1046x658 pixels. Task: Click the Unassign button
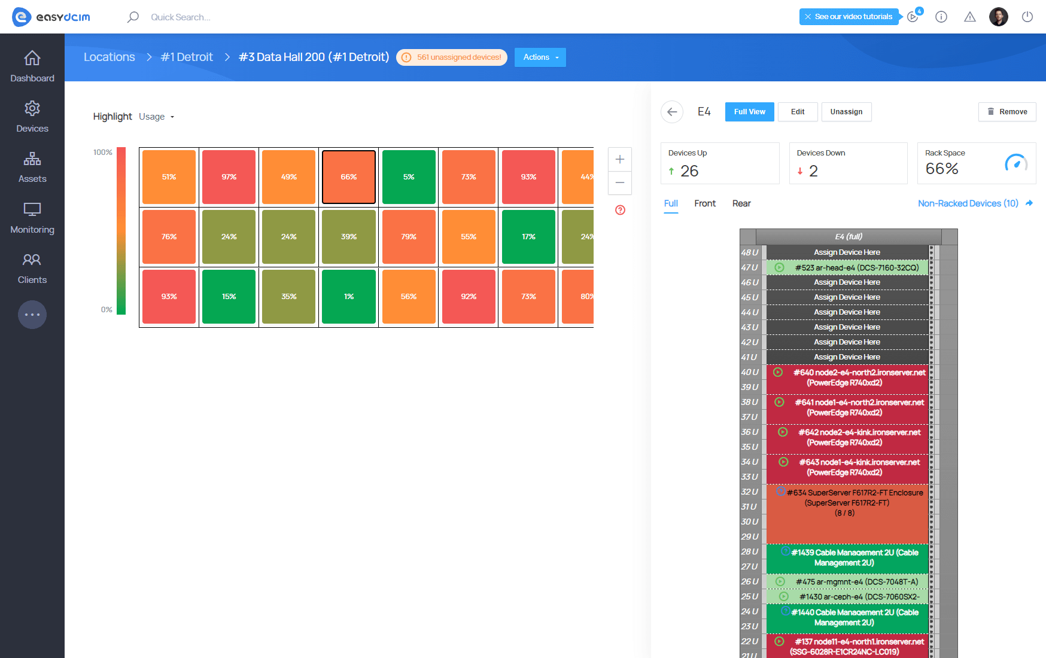pyautogui.click(x=846, y=112)
